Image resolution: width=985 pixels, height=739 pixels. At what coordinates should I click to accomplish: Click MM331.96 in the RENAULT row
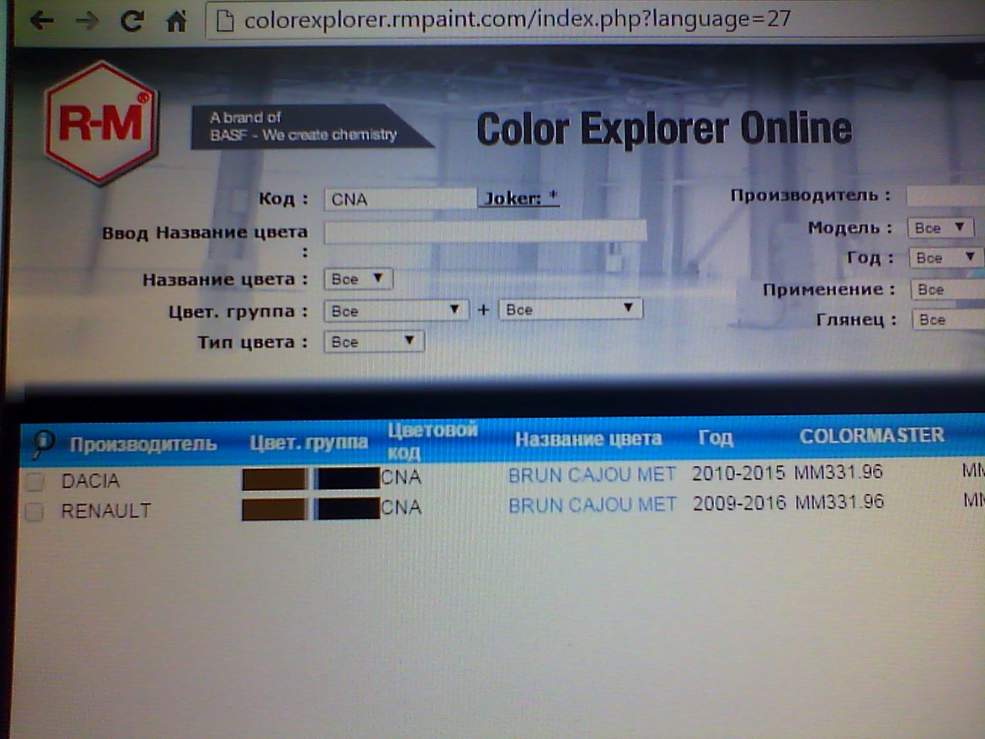pyautogui.click(x=840, y=502)
